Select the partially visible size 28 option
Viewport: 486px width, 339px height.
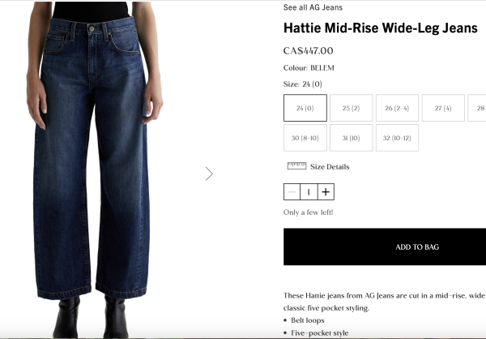(x=477, y=108)
